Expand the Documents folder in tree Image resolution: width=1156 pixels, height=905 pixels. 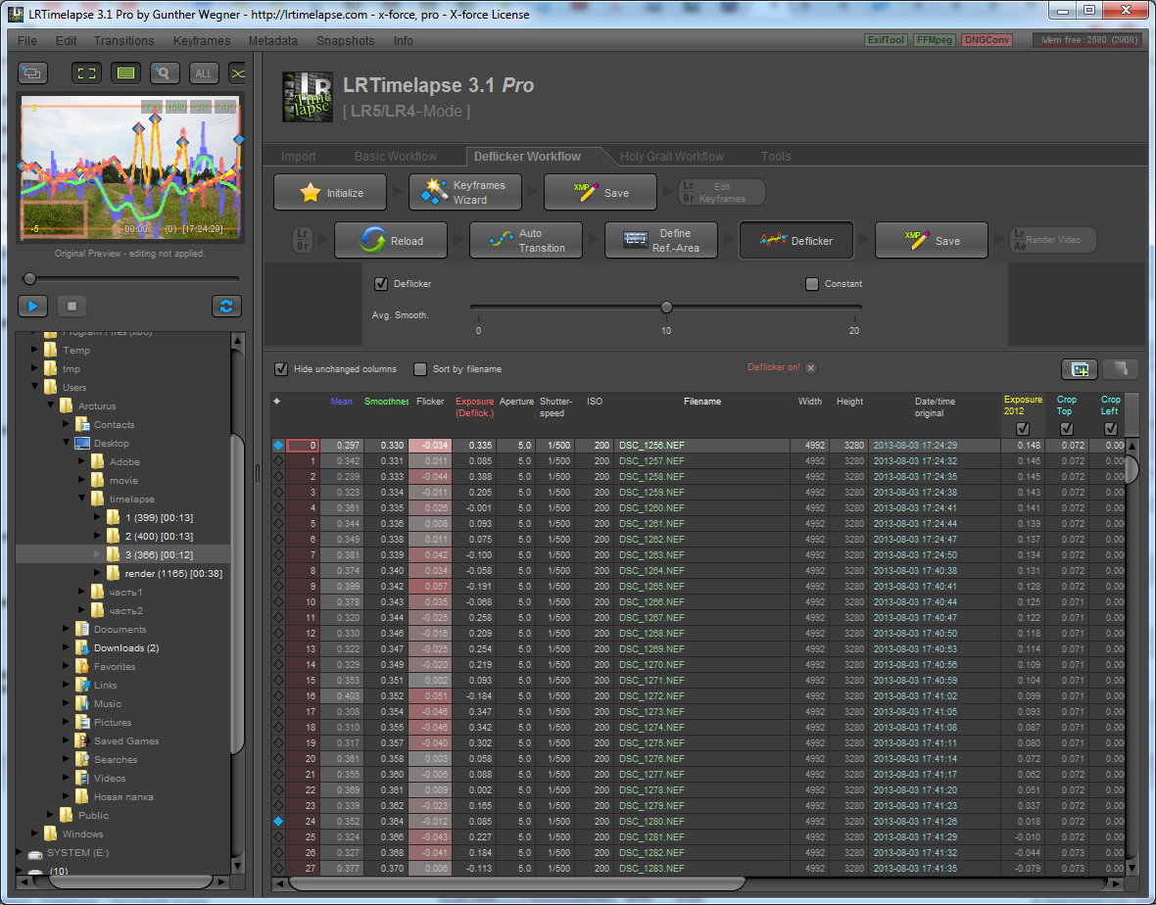[67, 630]
